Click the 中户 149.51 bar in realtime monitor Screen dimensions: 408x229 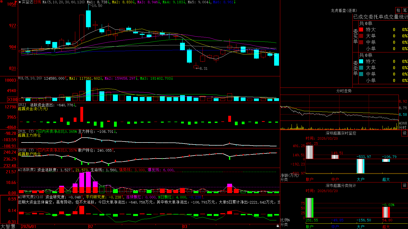[x=335, y=157]
